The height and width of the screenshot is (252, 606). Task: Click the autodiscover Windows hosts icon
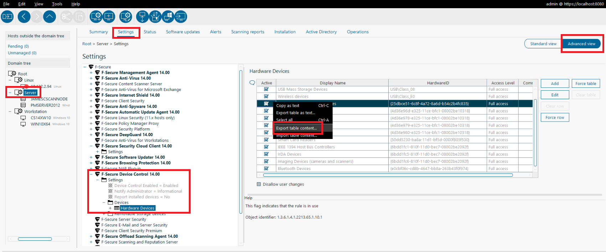pyautogui.click(x=168, y=17)
